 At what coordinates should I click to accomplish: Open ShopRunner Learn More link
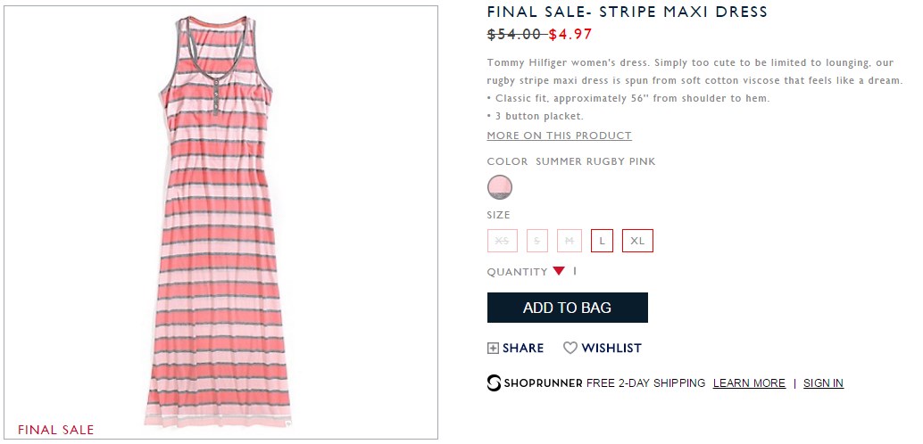coord(749,383)
